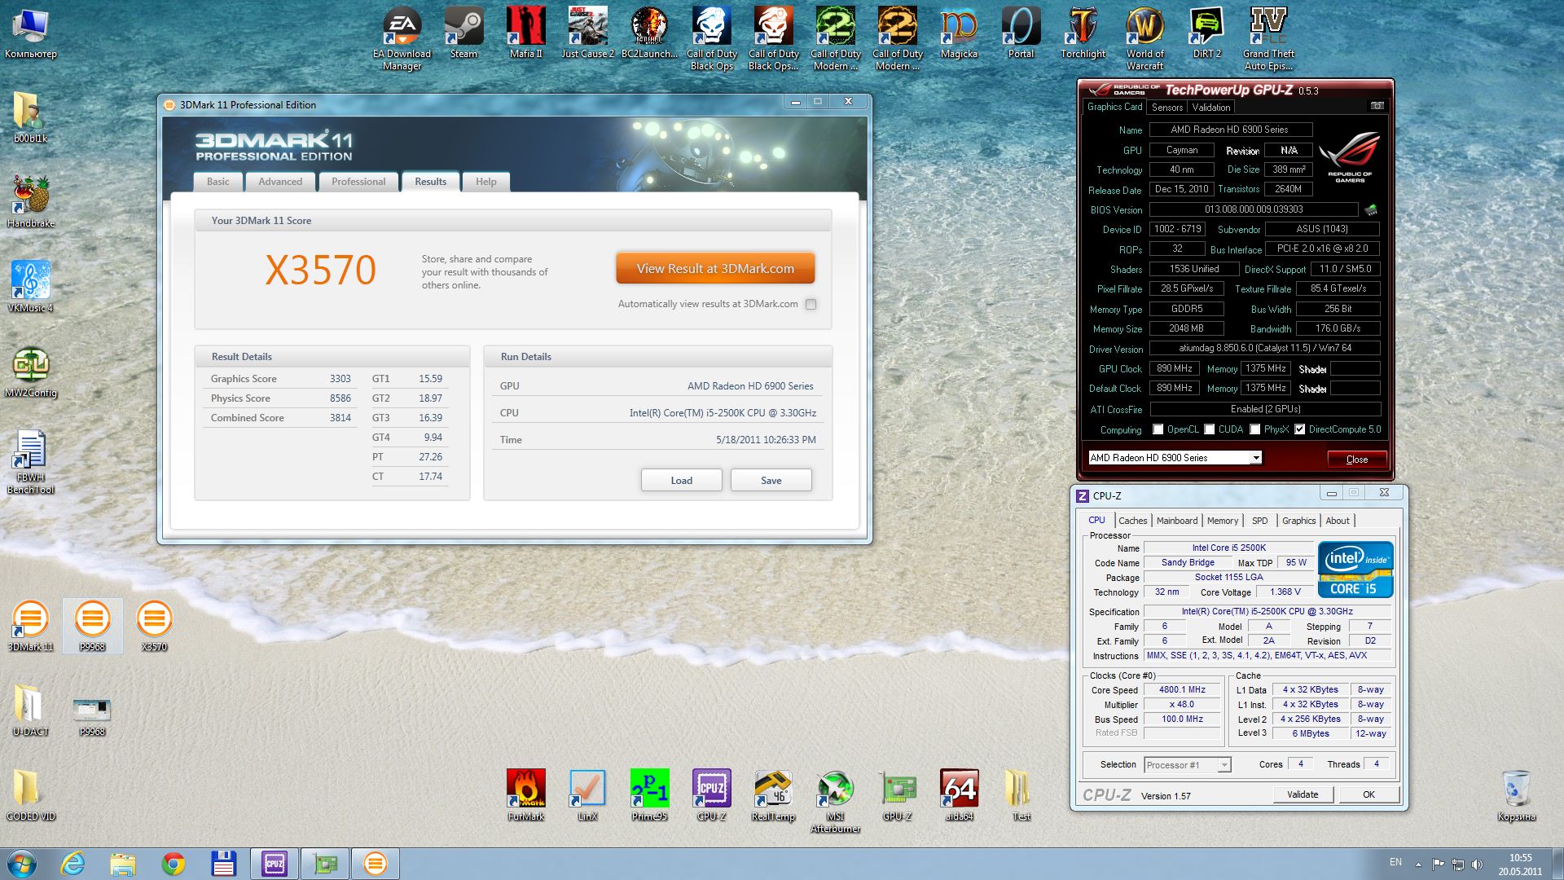The width and height of the screenshot is (1564, 880).
Task: Select the LinX desktop shortcut
Action: point(587,794)
